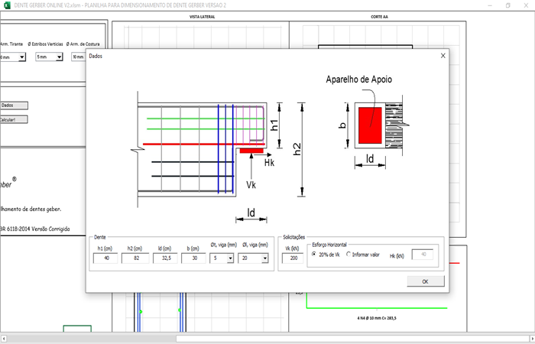Restore the Excel window size
This screenshot has height=344, width=535.
point(507,5)
